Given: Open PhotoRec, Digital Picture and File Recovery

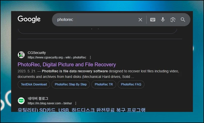Looking at the screenshot, I should [67, 65].
